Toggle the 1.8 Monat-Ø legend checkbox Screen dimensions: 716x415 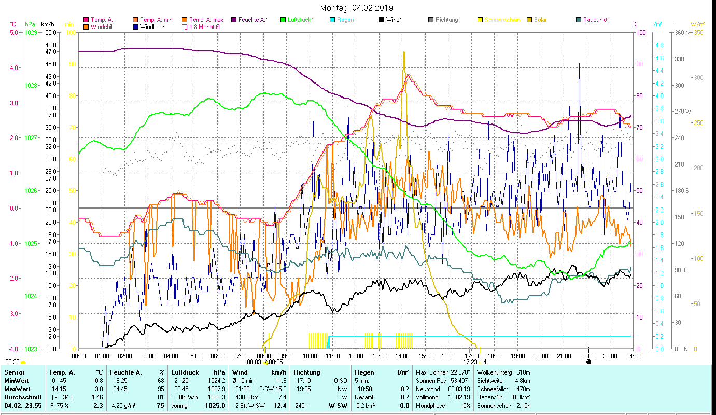pos(185,27)
